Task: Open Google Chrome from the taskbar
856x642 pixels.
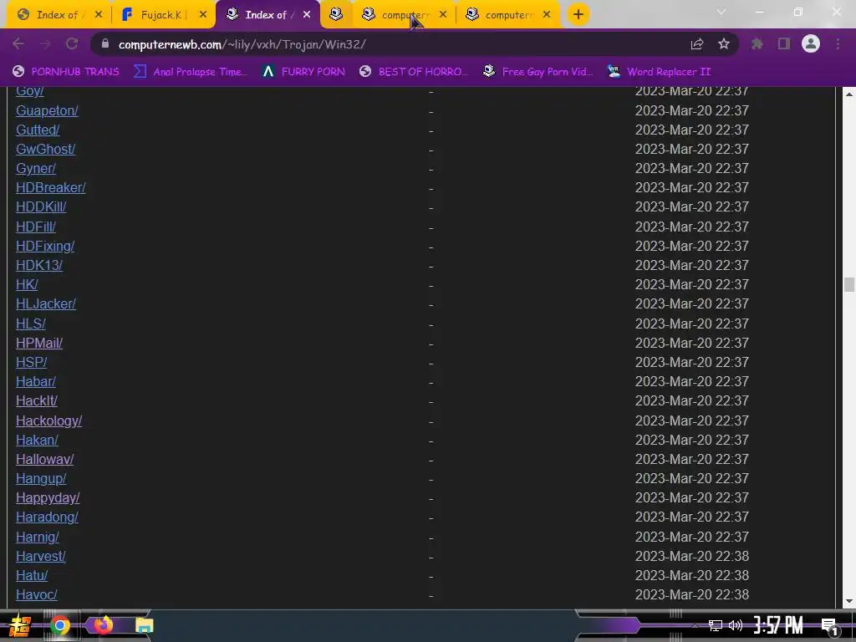Action: (x=60, y=625)
